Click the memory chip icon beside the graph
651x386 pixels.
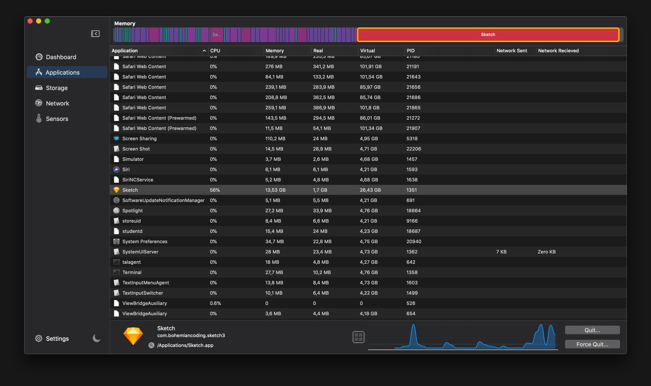tap(358, 337)
